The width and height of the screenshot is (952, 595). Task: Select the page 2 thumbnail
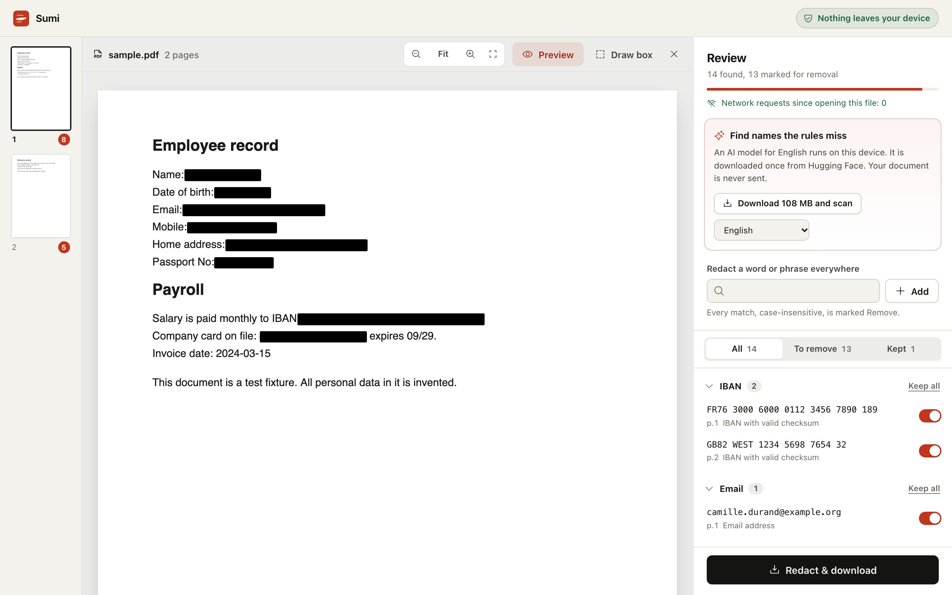[x=41, y=196]
